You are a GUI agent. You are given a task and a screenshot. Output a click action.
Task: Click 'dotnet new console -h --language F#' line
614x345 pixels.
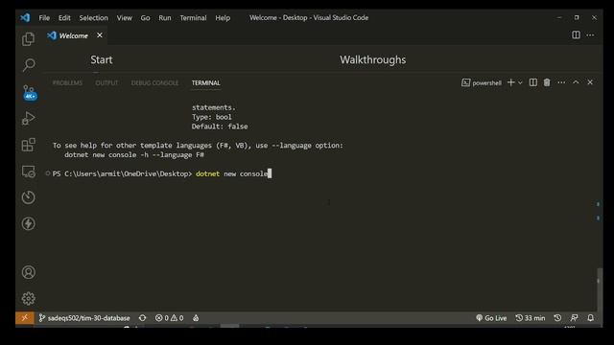[x=134, y=155]
